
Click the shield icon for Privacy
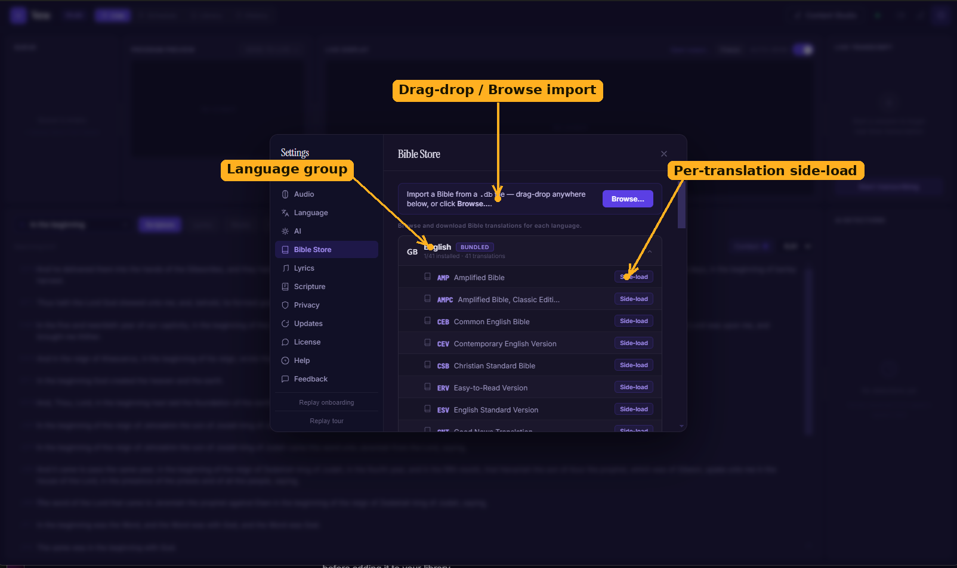[x=285, y=305]
